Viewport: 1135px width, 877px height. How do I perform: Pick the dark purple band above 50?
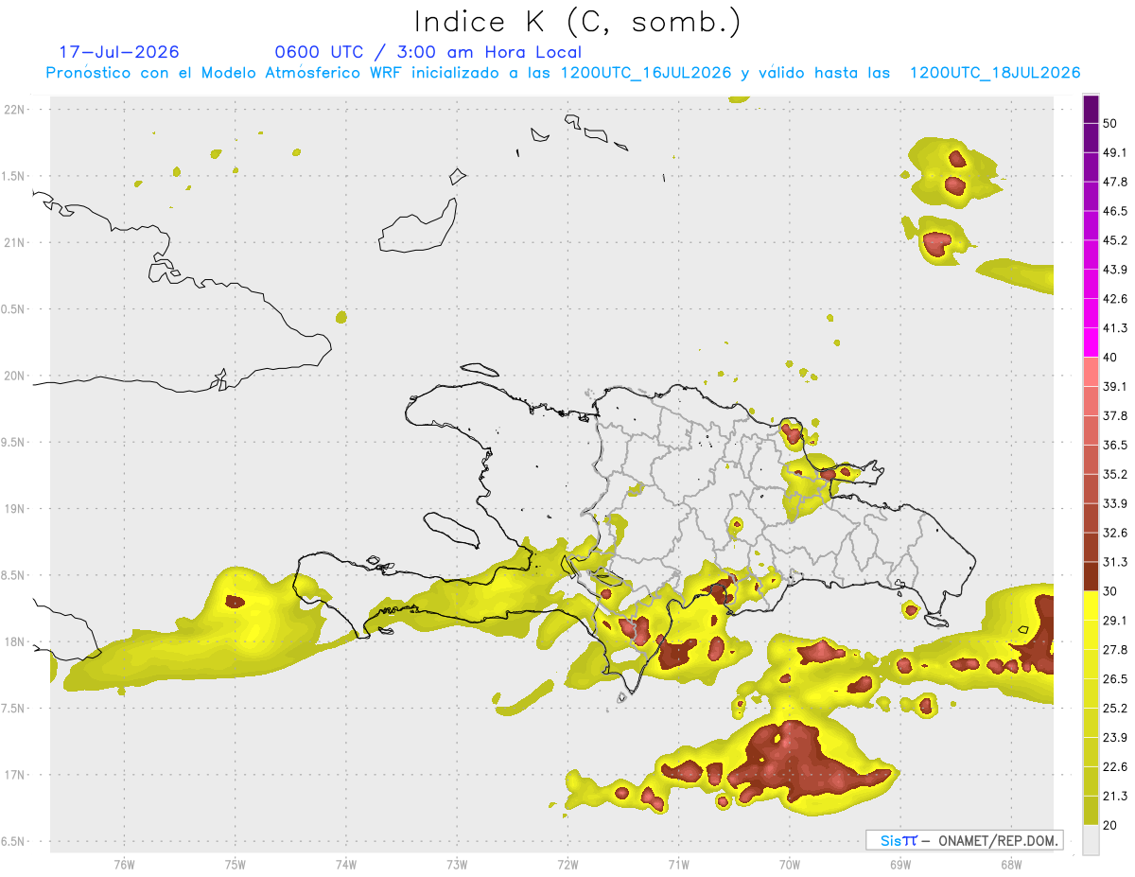pos(1091,110)
